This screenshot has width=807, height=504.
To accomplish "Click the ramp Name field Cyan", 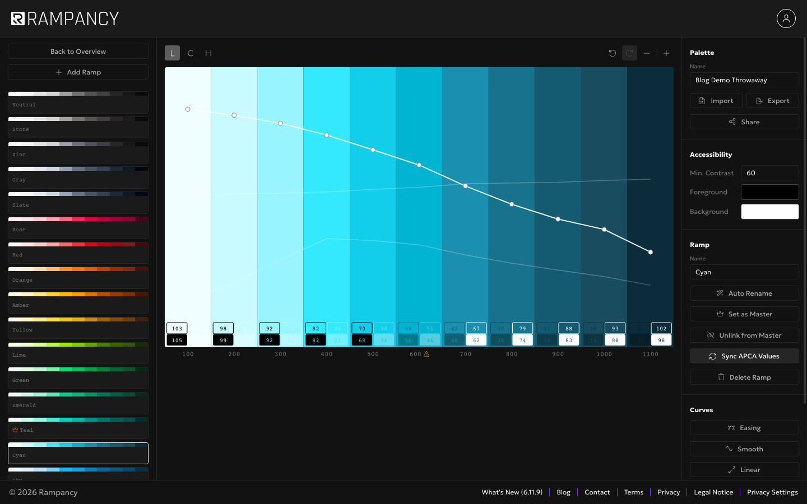I will (x=744, y=272).
